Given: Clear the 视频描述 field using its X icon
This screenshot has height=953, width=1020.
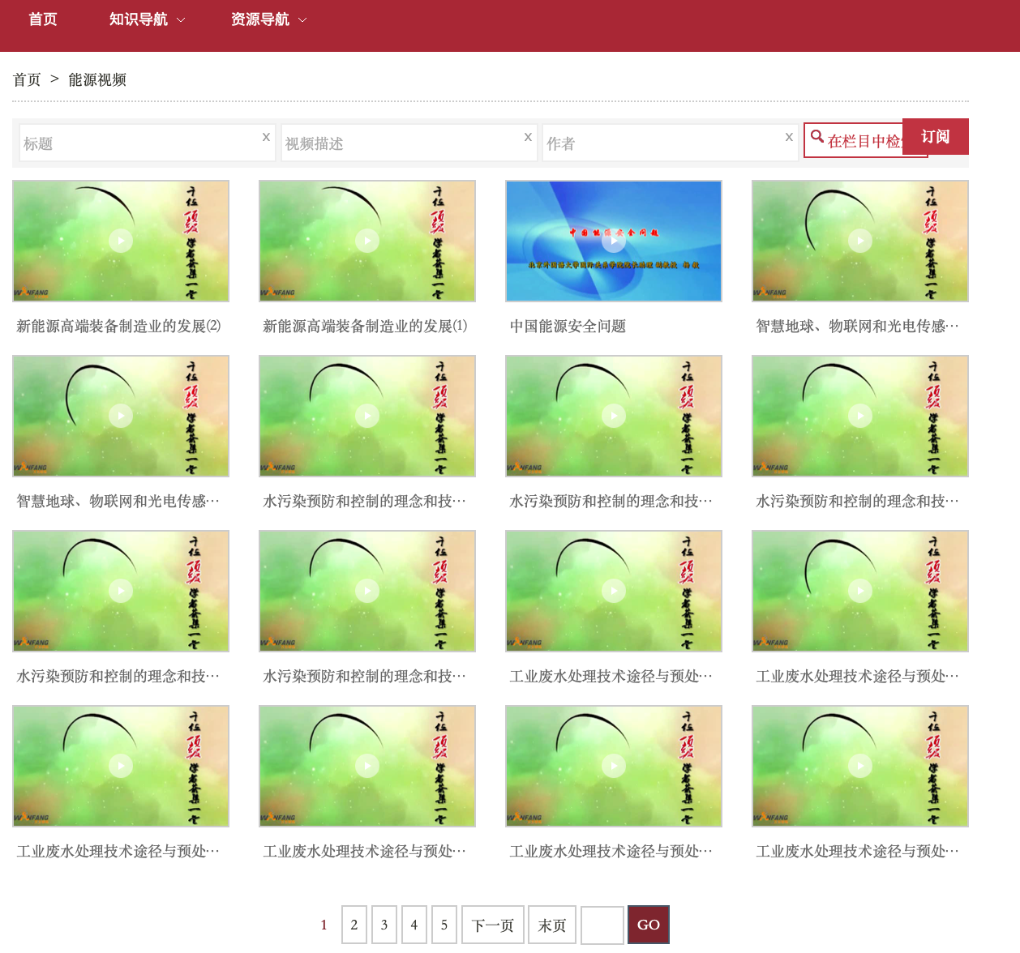Looking at the screenshot, I should click(528, 137).
